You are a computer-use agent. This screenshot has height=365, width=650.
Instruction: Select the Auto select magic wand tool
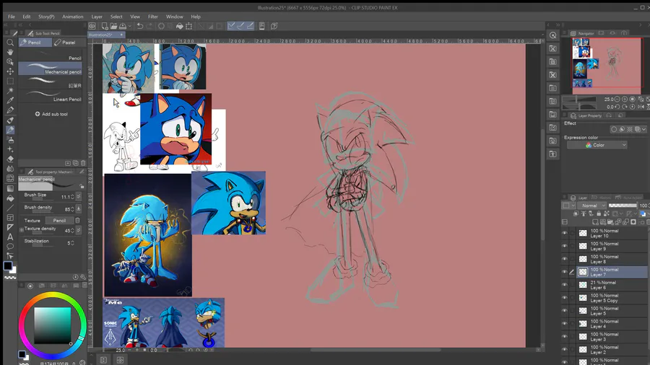10,91
